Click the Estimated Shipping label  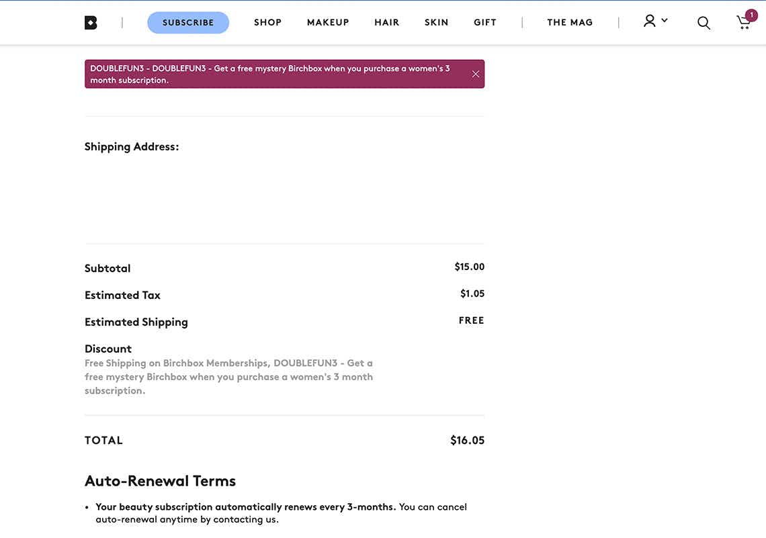[136, 322]
